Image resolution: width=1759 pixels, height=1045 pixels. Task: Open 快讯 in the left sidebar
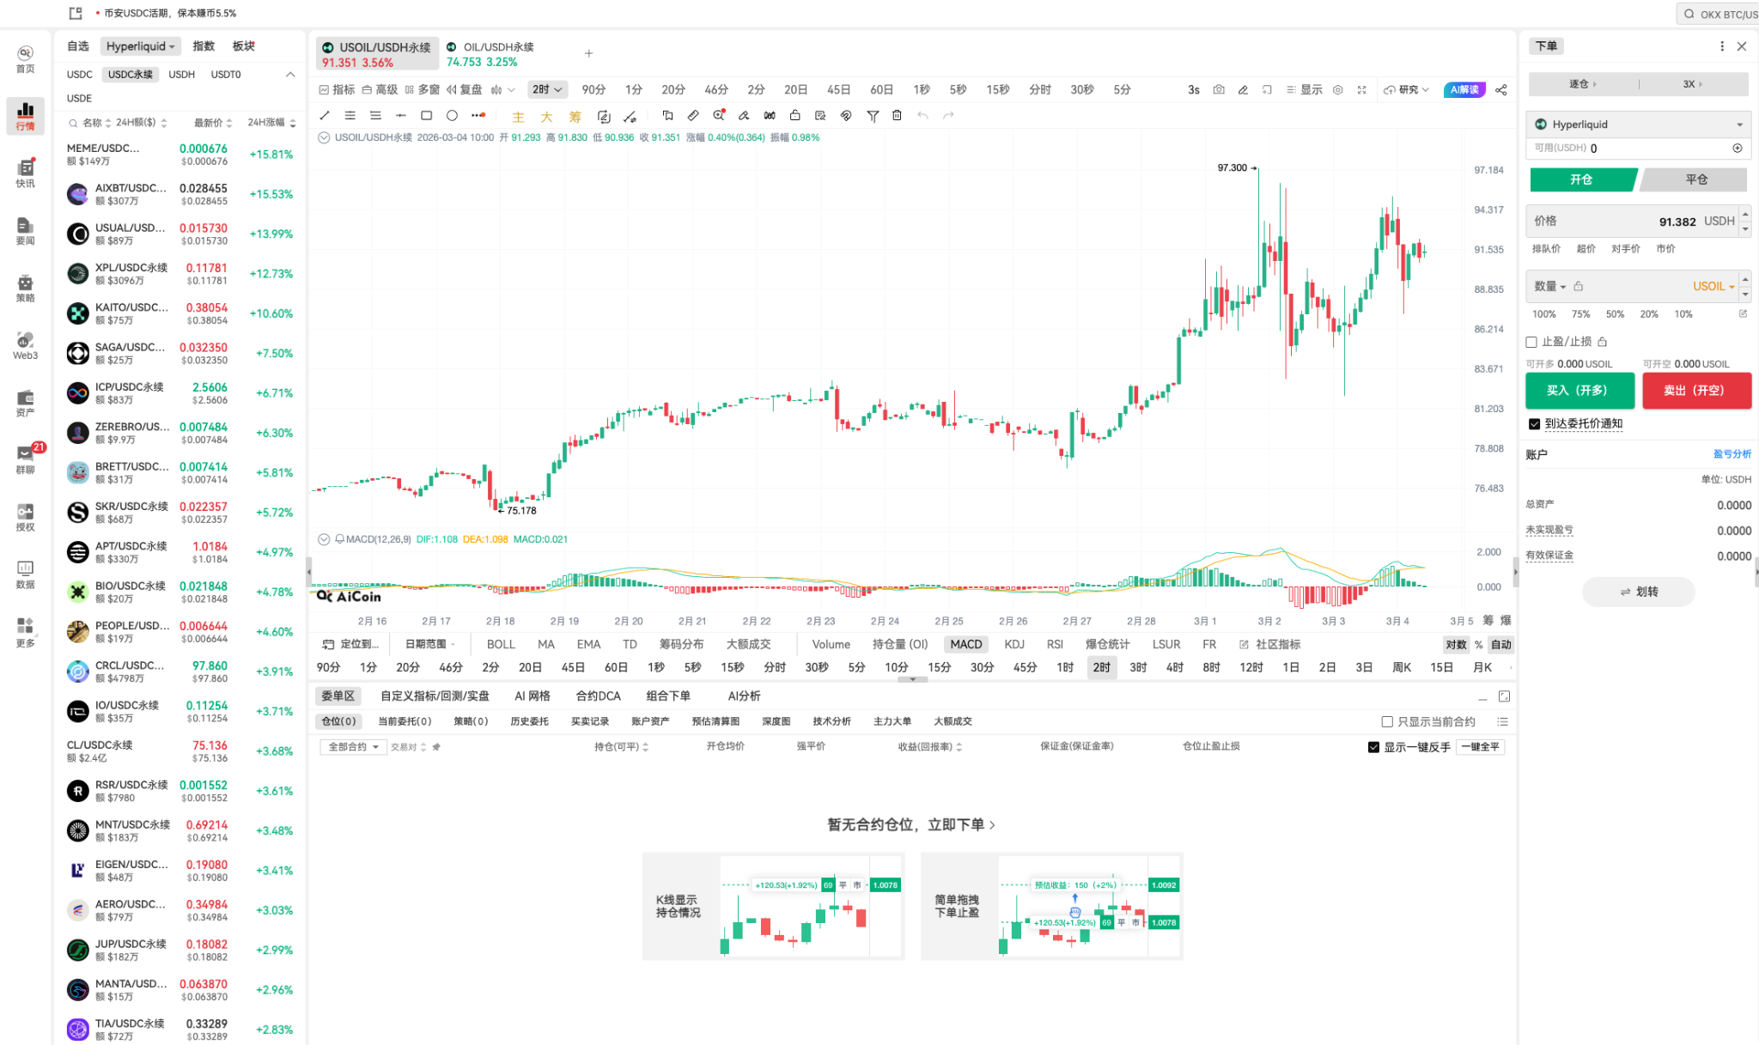pyautogui.click(x=25, y=173)
